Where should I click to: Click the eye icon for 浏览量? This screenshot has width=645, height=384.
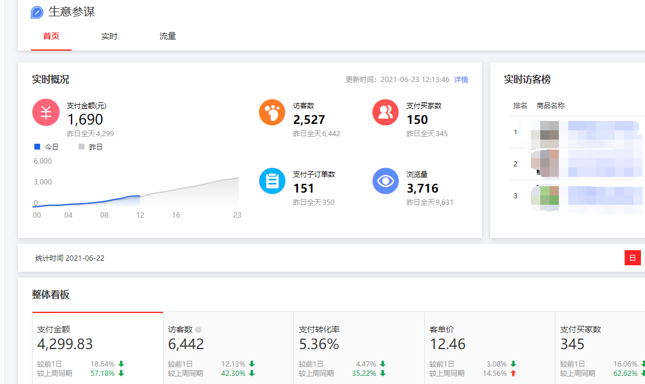point(385,181)
